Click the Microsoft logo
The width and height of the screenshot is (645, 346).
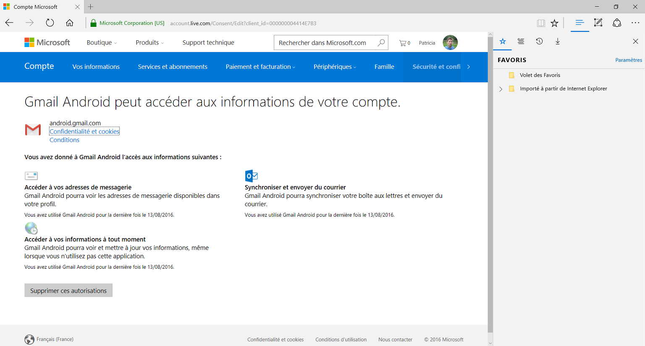[x=47, y=42]
